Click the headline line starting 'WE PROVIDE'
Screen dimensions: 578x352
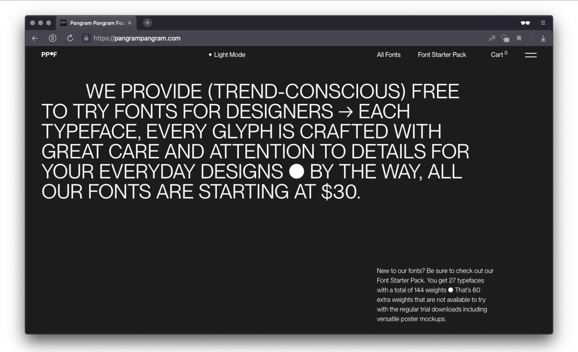[x=272, y=92]
